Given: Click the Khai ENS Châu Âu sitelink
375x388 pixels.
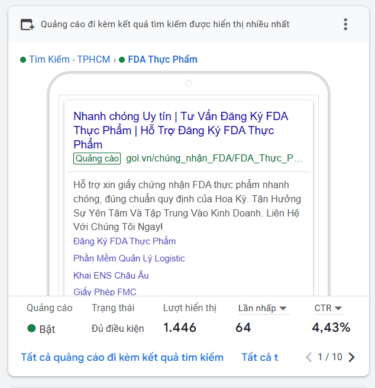Looking at the screenshot, I should click(111, 276).
